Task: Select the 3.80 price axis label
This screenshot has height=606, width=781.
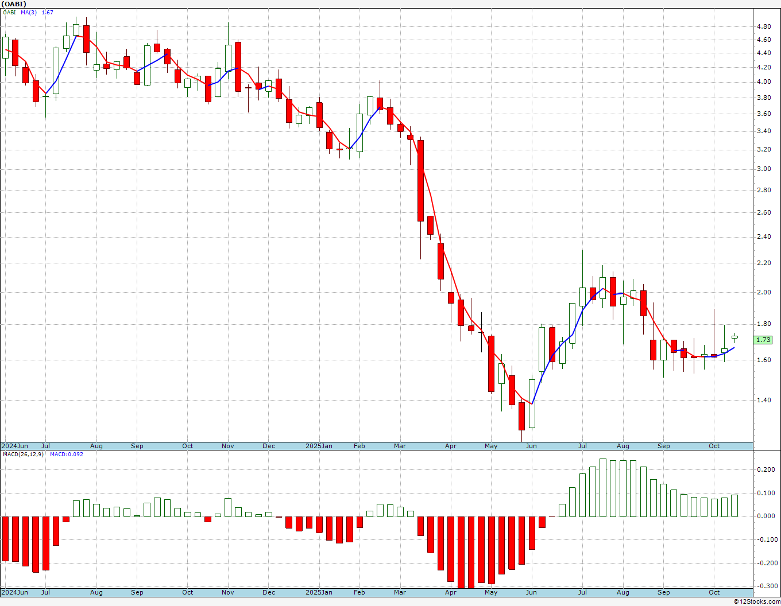Action: click(x=764, y=98)
